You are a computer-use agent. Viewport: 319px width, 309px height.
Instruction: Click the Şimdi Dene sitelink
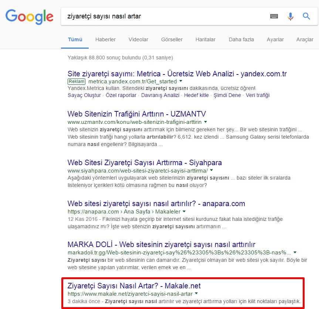click(227, 95)
